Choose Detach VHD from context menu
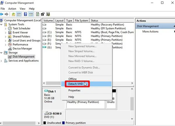The image size is (175, 126). (86, 84)
